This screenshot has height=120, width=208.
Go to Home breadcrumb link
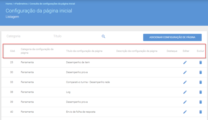coord(9,4)
